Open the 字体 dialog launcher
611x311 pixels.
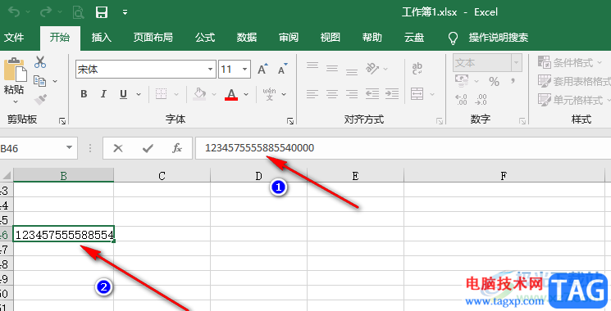pos(290,122)
